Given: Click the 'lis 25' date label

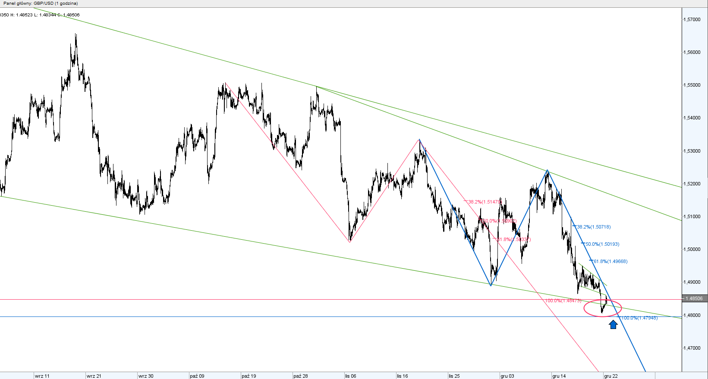Looking at the screenshot, I should point(454,376).
